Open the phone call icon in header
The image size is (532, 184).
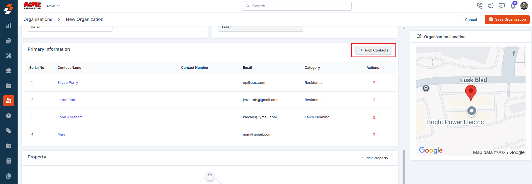[480, 6]
